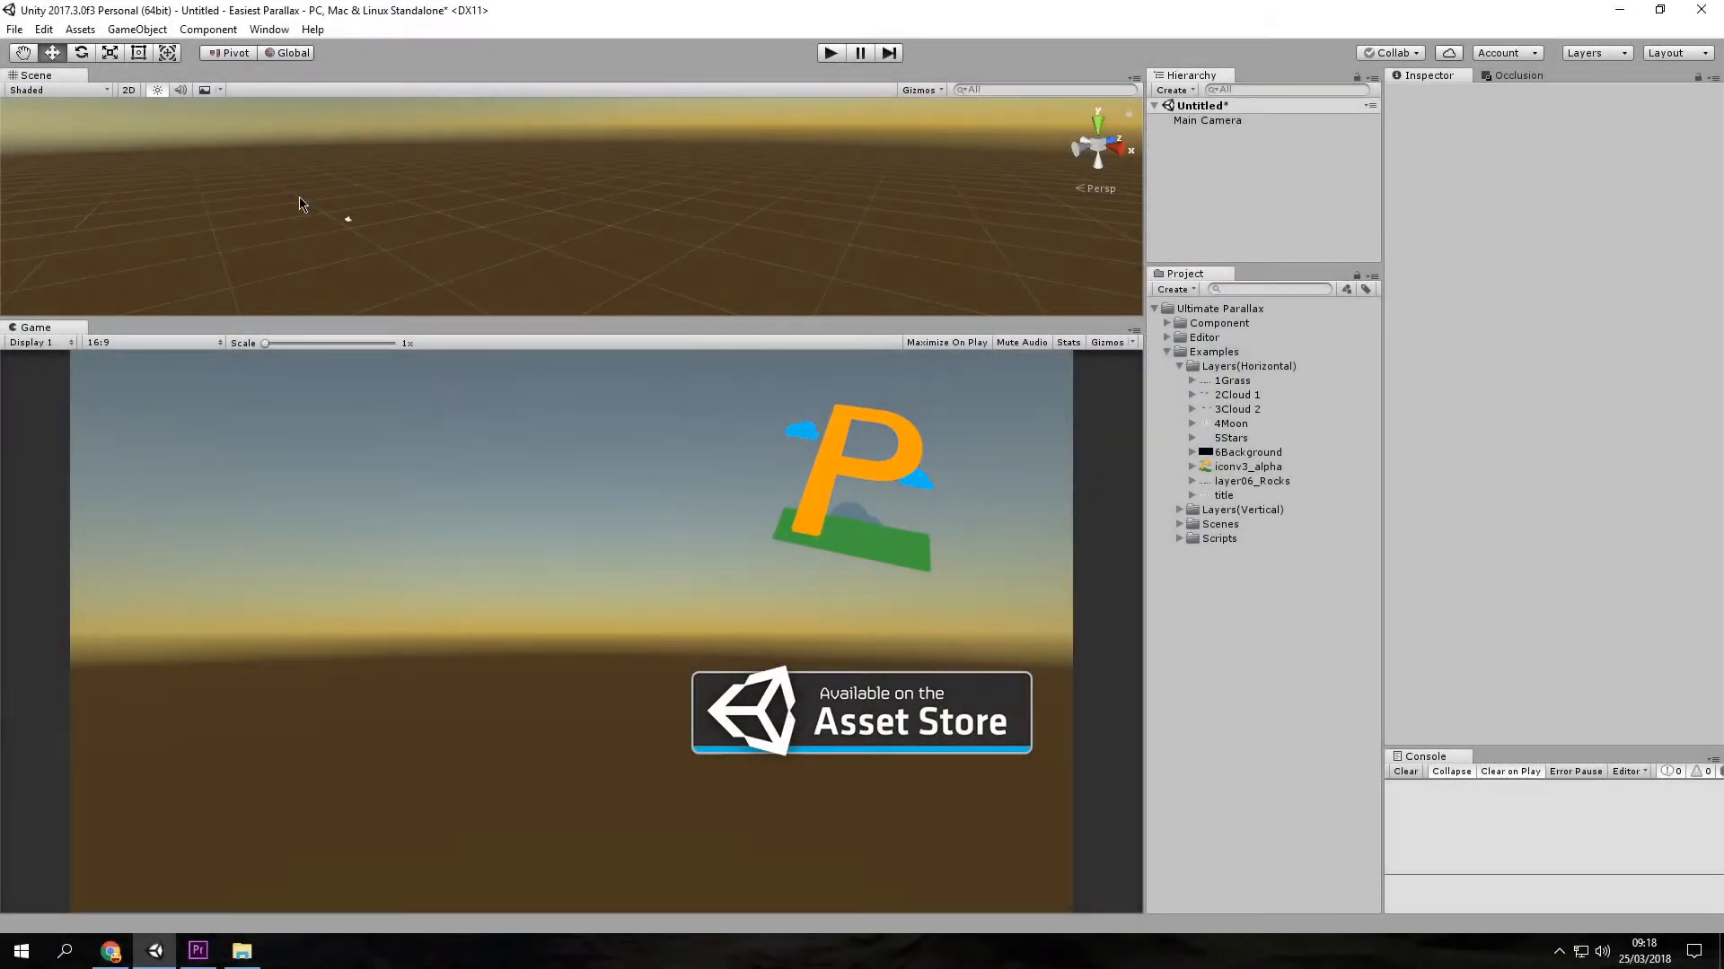Screen dimensions: 1724x969
Task: Click the Pause button
Action: point(860,53)
